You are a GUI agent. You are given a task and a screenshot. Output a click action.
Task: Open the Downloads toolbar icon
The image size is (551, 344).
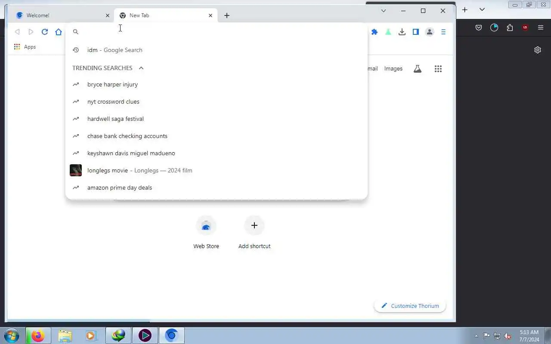pyautogui.click(x=402, y=32)
